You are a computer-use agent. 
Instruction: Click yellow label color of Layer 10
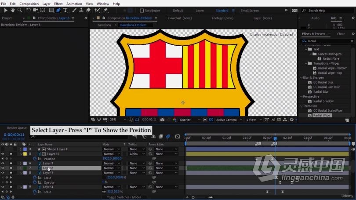(x=25, y=154)
